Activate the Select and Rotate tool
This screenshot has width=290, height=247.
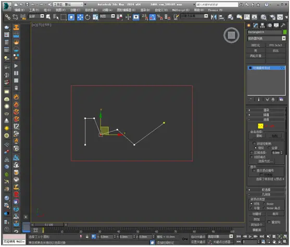pos(87,17)
